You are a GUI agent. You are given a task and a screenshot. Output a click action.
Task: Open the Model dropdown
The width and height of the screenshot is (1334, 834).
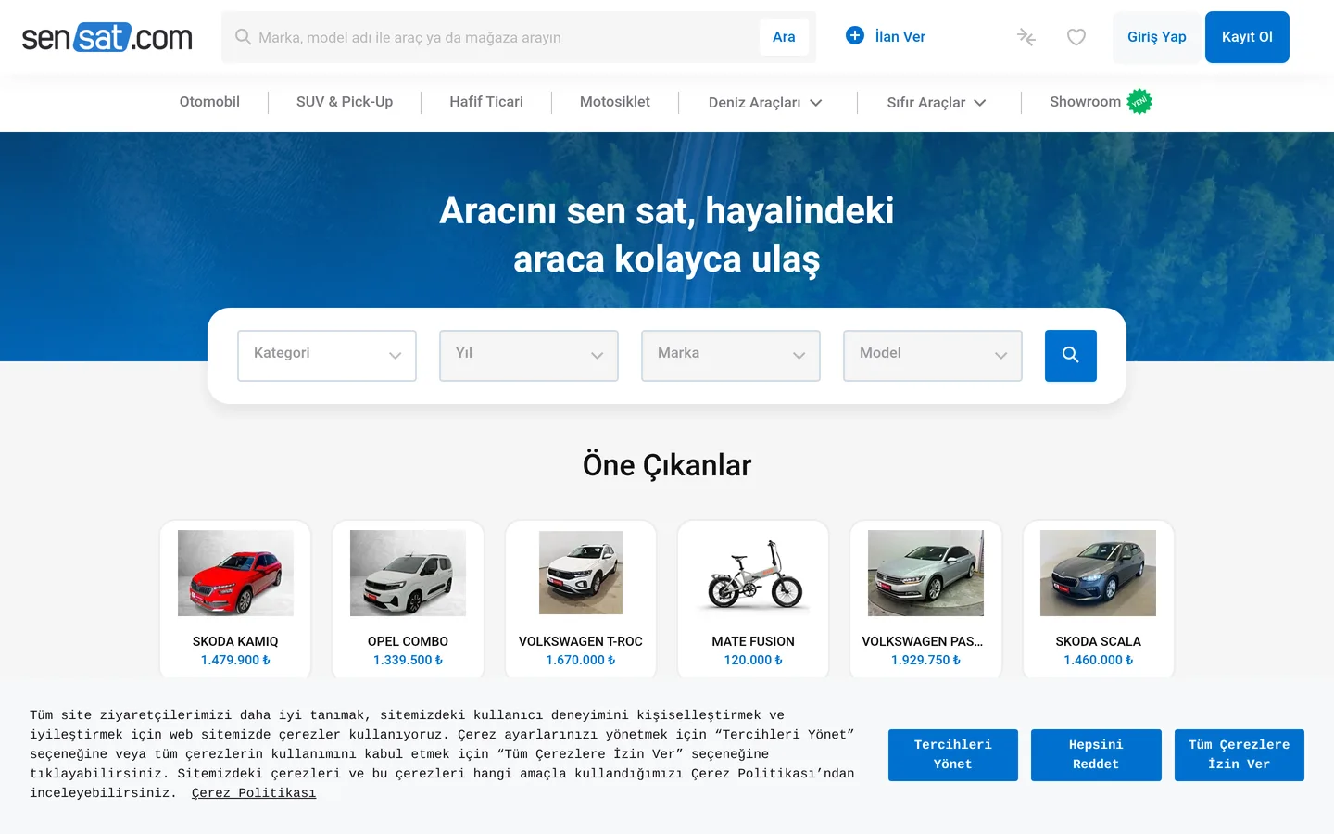[933, 356]
